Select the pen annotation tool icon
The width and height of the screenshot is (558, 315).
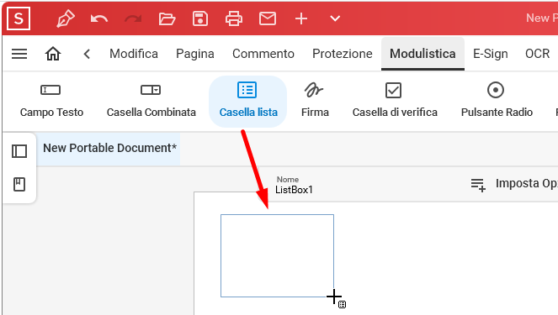pos(66,18)
